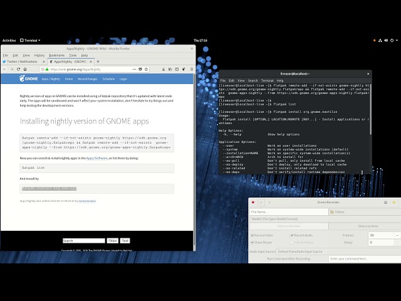Viewport: 401px width, 301px height.
Task: Open the Firefox library icon
Action: click(x=170, y=69)
